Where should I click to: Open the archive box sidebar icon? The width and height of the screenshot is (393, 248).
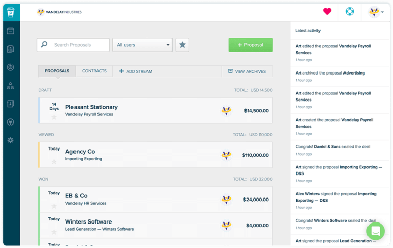pos(11,31)
